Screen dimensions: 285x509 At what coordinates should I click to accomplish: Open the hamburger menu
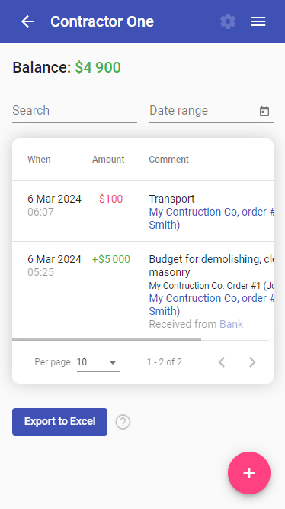(258, 21)
